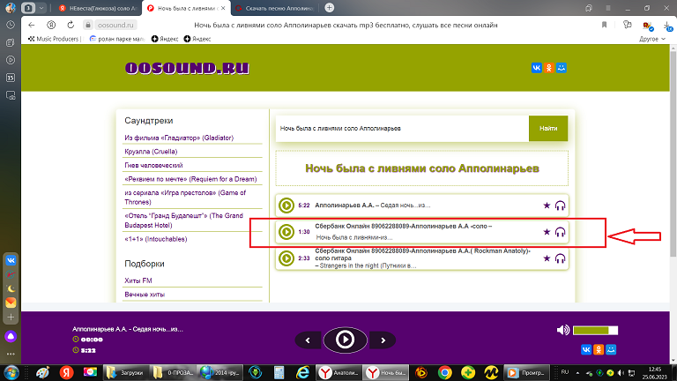Click the page vertical scrollbar
The width and height of the screenshot is (677, 381).
673,153
